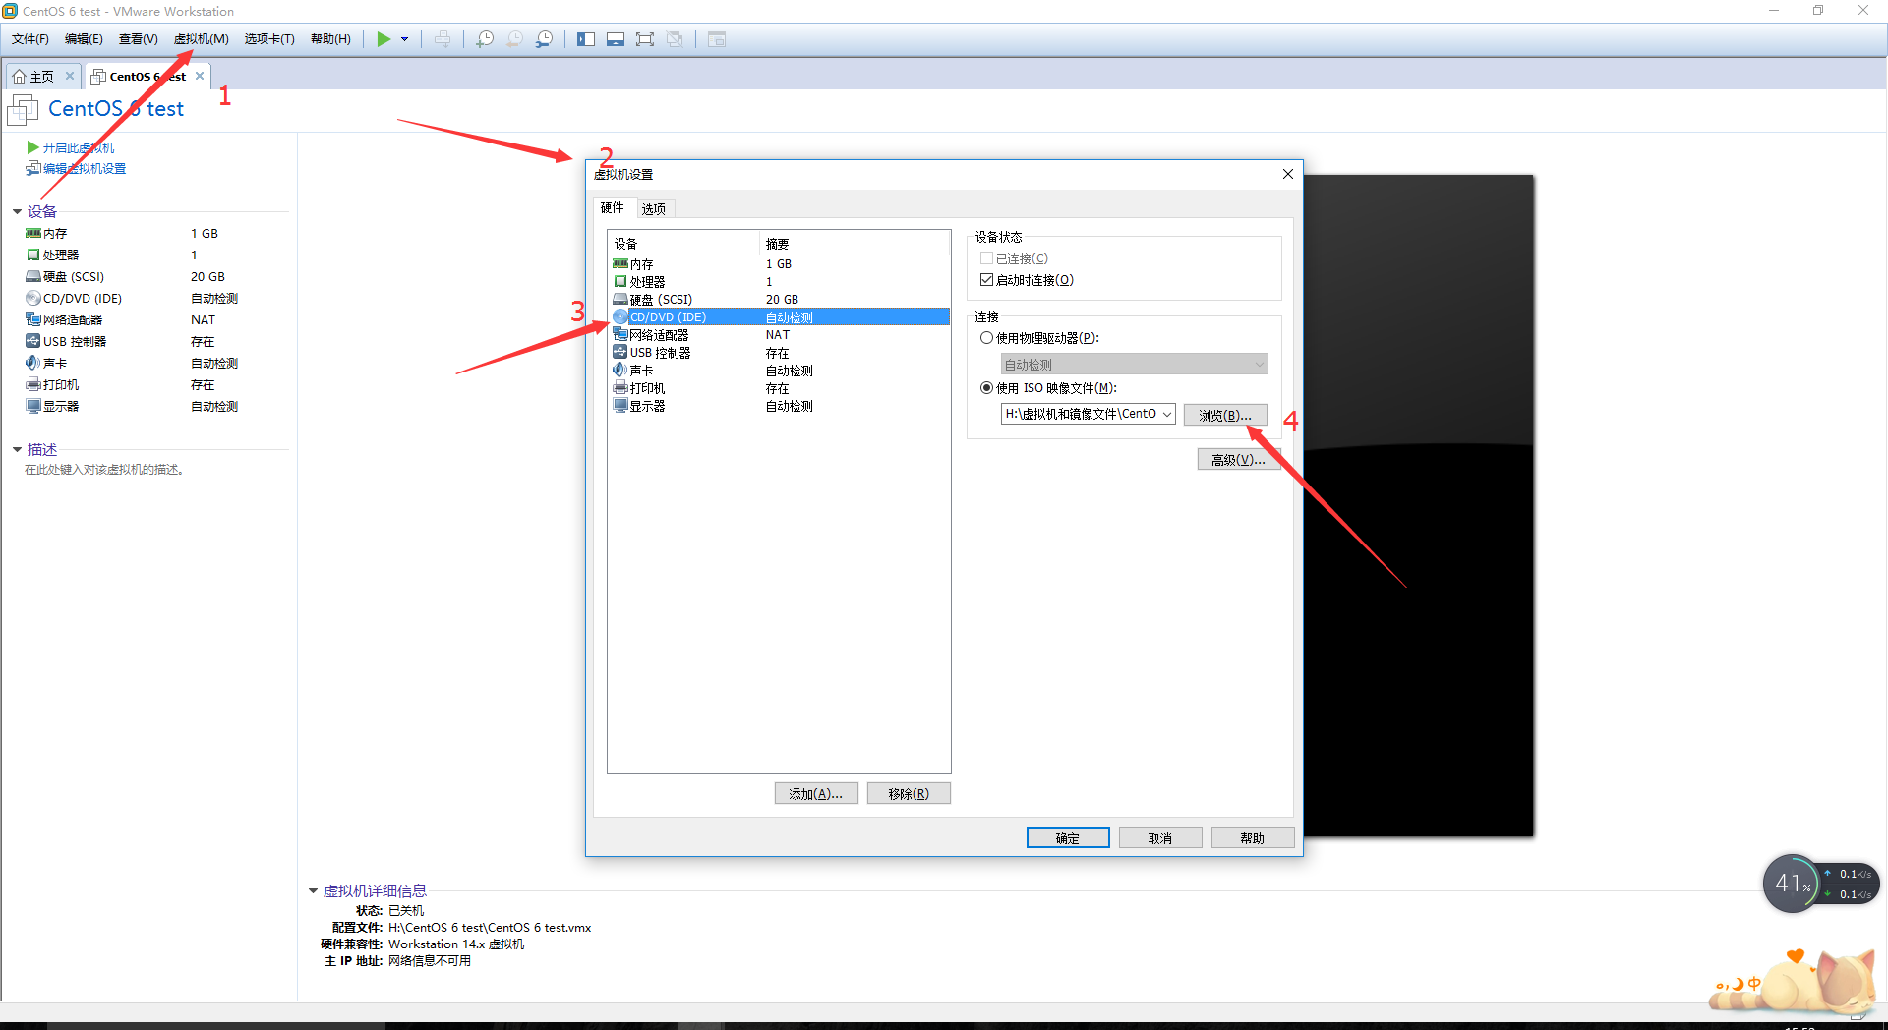The height and width of the screenshot is (1030, 1888).
Task: Open the ISO image path combo box
Action: [x=1088, y=414]
